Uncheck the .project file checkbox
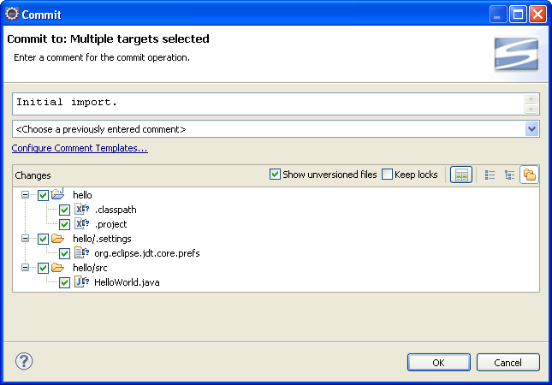Viewport: 552px width, 385px height. [64, 224]
